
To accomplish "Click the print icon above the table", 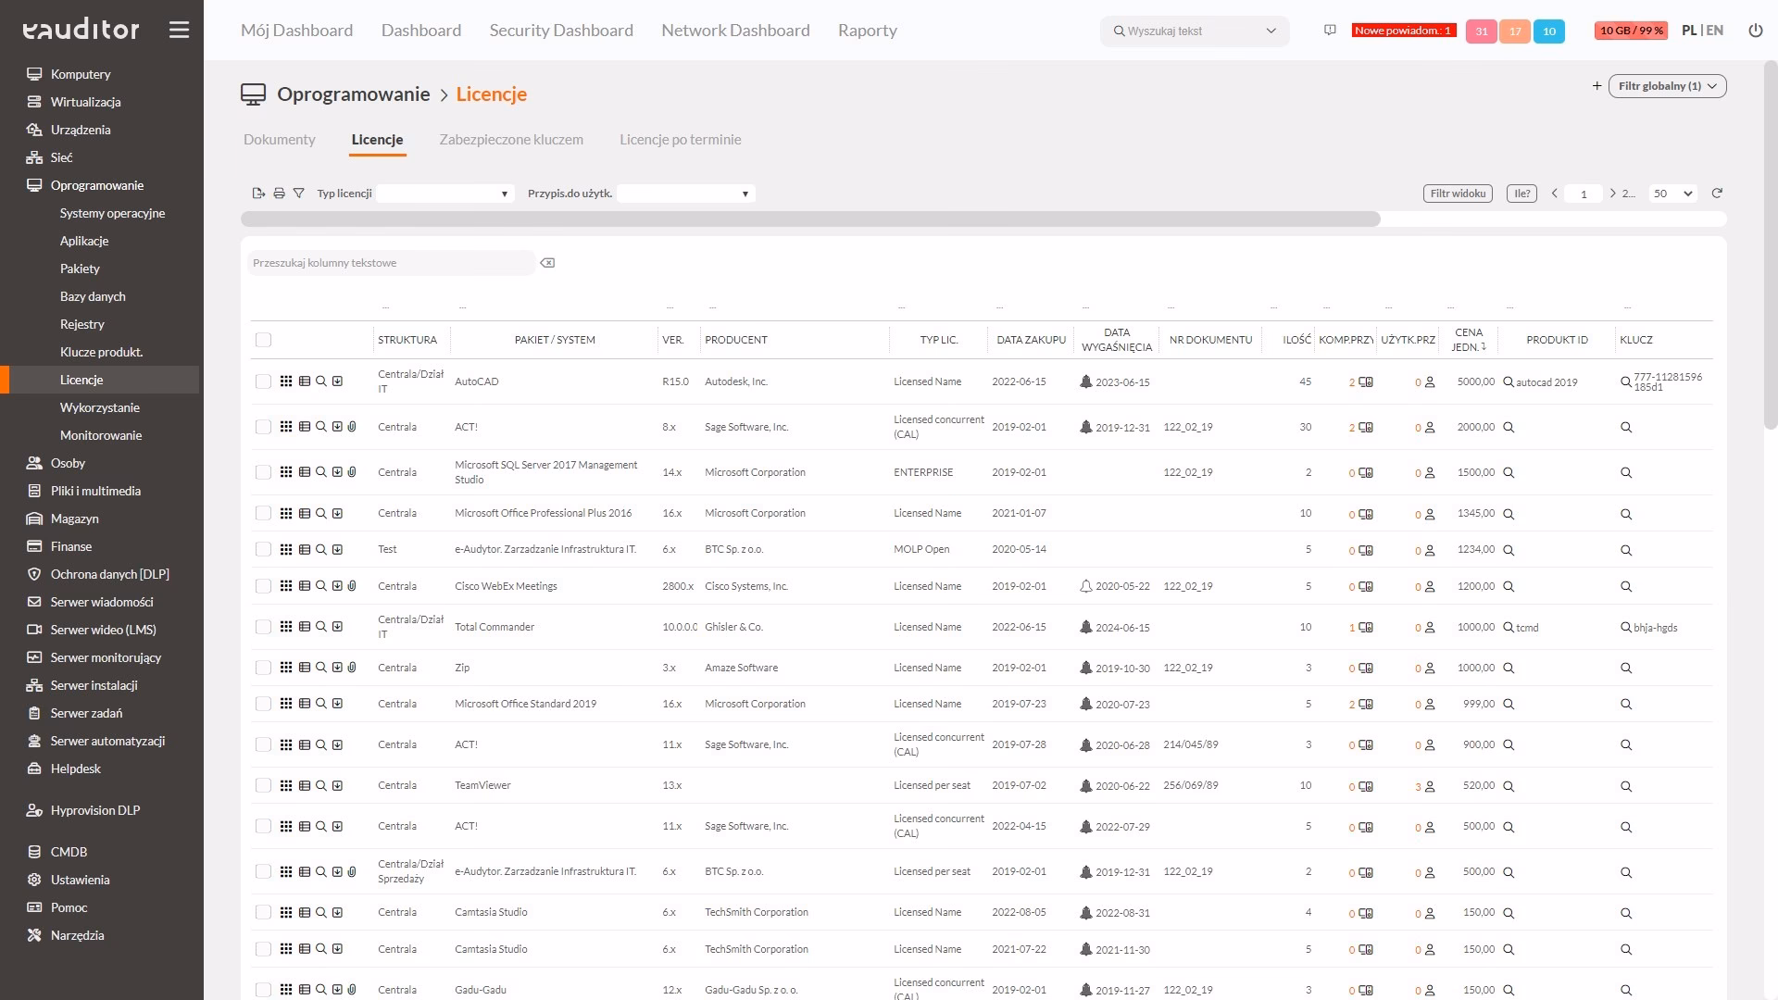I will click(279, 194).
